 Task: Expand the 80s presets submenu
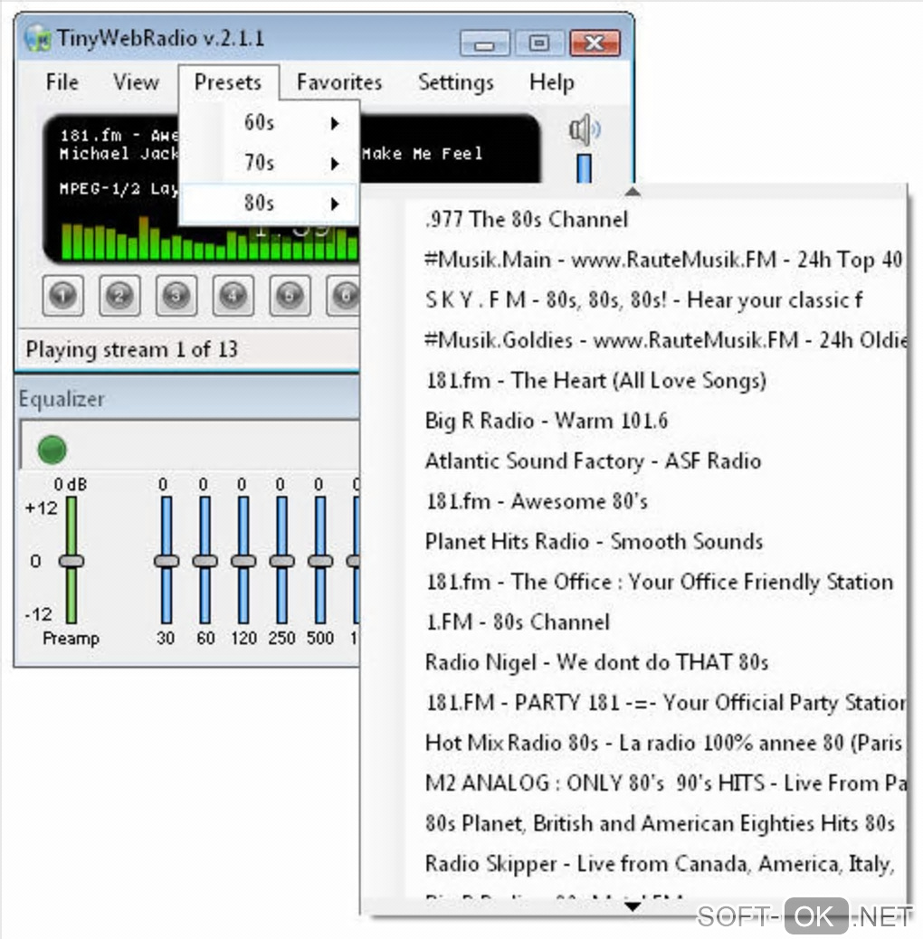click(269, 203)
